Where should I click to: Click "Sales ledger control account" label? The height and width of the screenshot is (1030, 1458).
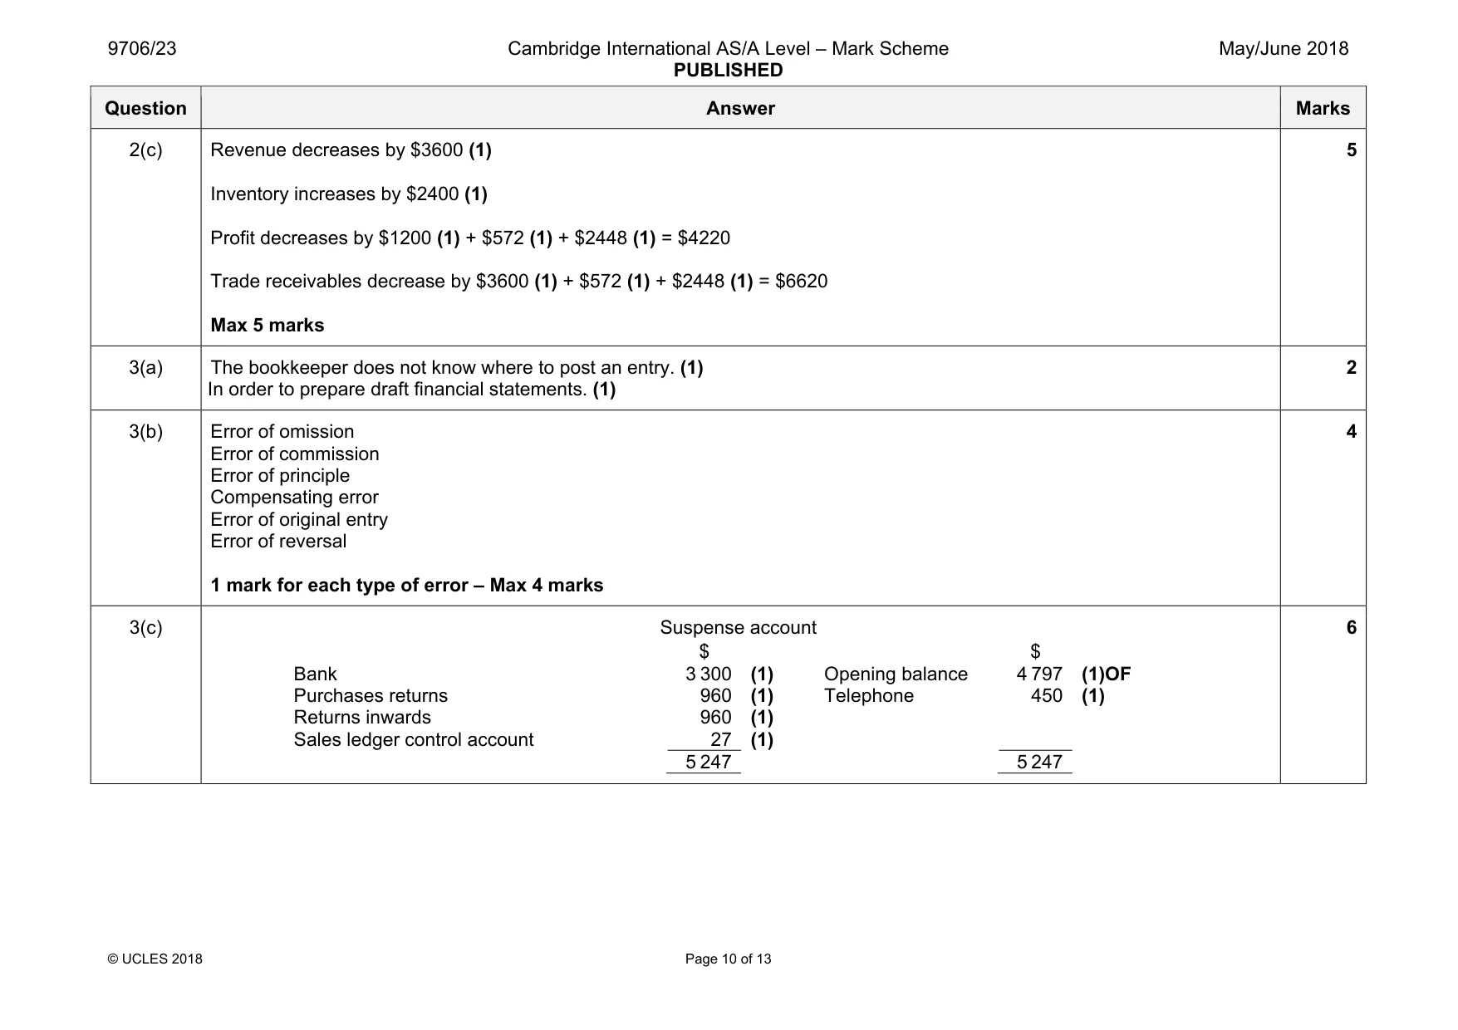click(x=414, y=740)
